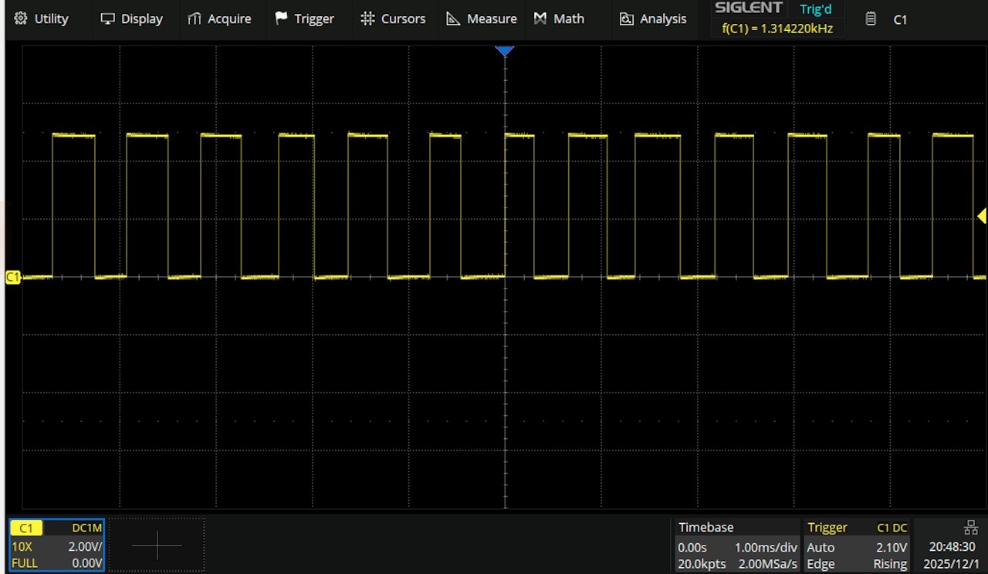Image resolution: width=988 pixels, height=574 pixels.
Task: Open the Measure ruler menu
Action: pos(454,19)
